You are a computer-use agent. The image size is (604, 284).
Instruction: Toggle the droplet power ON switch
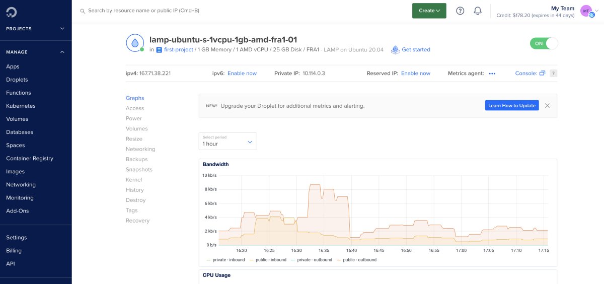point(544,43)
